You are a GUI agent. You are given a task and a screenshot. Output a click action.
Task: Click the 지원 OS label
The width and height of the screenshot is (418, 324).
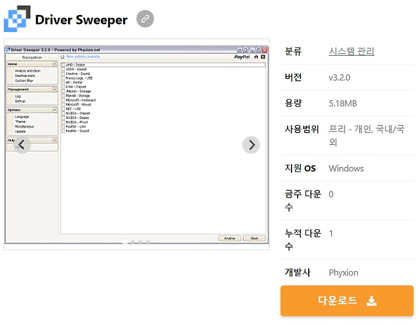tap(300, 168)
